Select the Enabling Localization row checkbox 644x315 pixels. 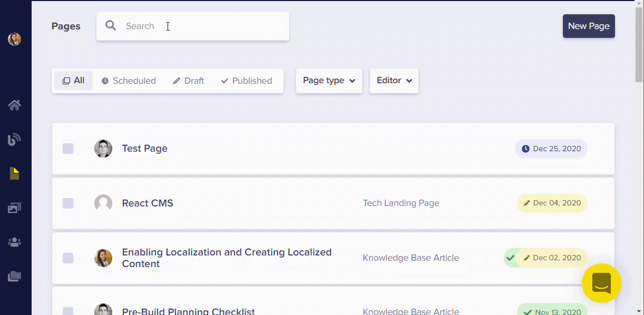[68, 258]
